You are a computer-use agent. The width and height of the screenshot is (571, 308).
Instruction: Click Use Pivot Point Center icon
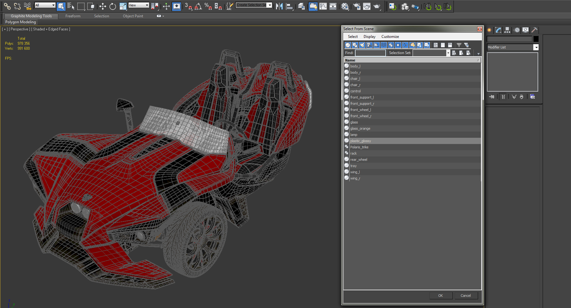(x=155, y=6)
